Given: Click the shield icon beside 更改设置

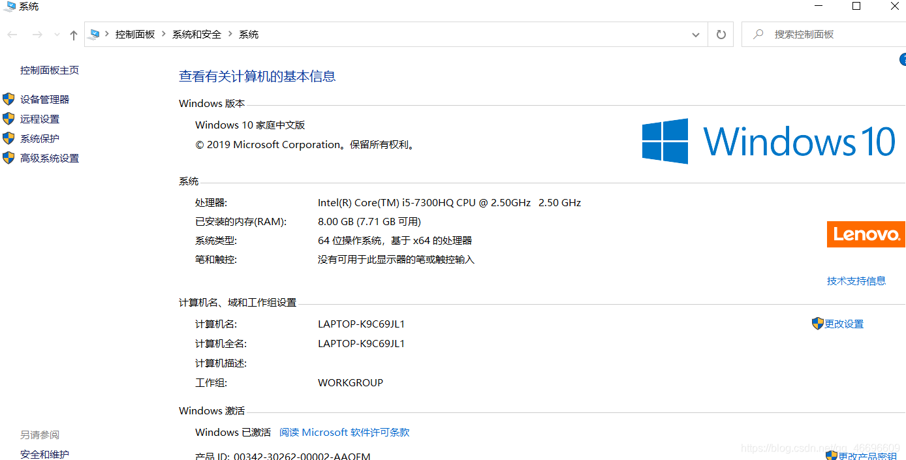Looking at the screenshot, I should [818, 324].
